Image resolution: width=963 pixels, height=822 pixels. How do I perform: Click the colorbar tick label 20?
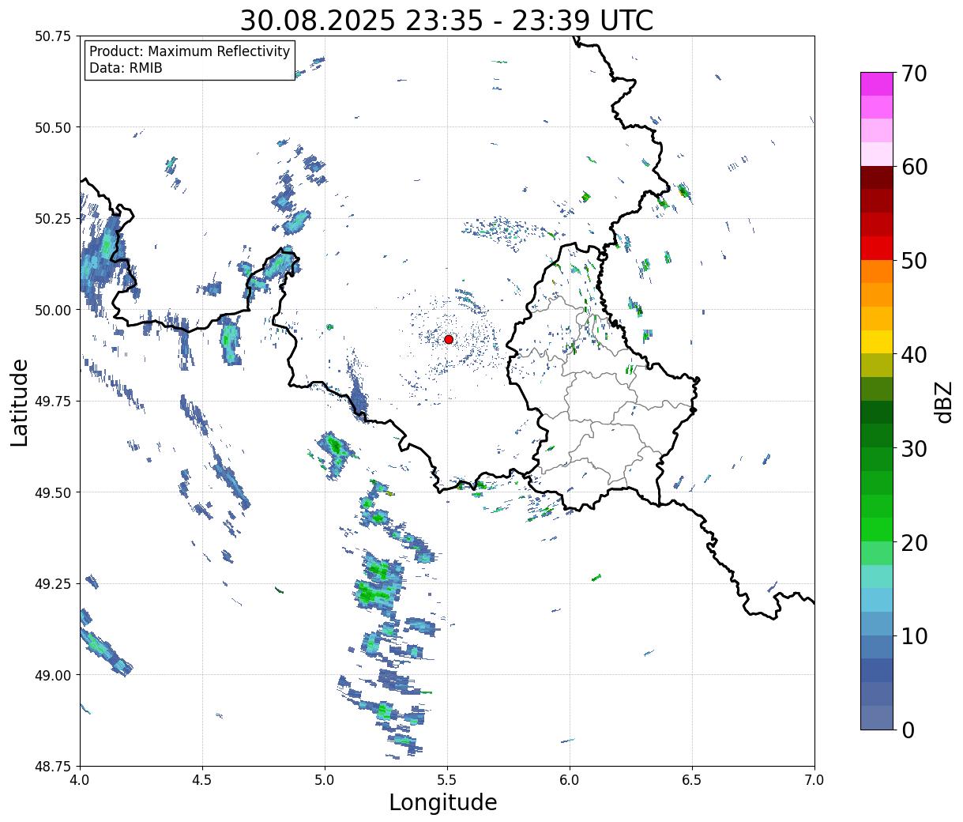coord(913,542)
